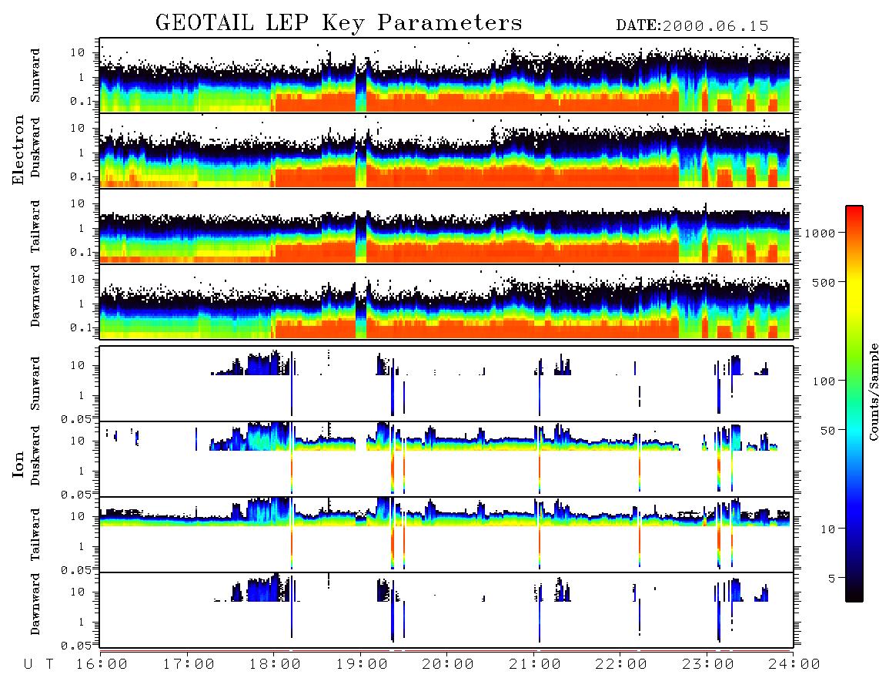The width and height of the screenshot is (879, 678).
Task: Click the "20:00" time tick label
Action: [x=449, y=664]
